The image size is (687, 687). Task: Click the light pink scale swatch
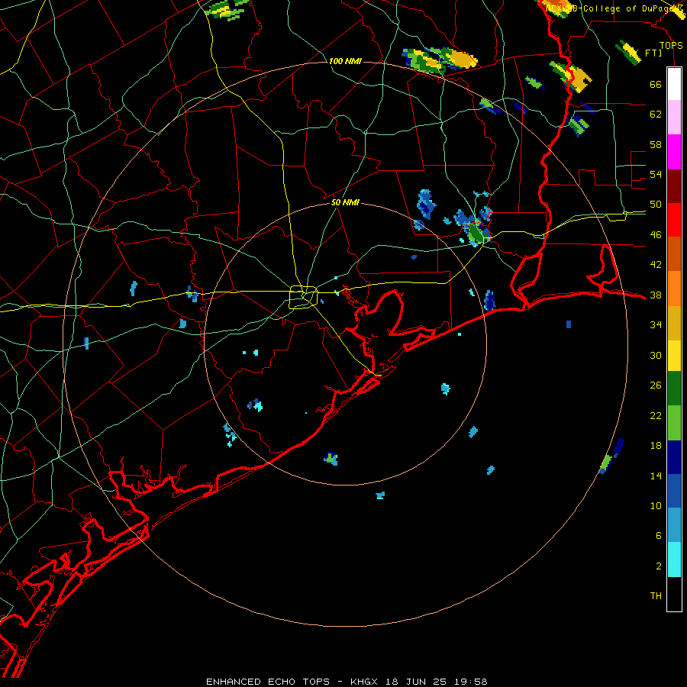click(x=674, y=118)
